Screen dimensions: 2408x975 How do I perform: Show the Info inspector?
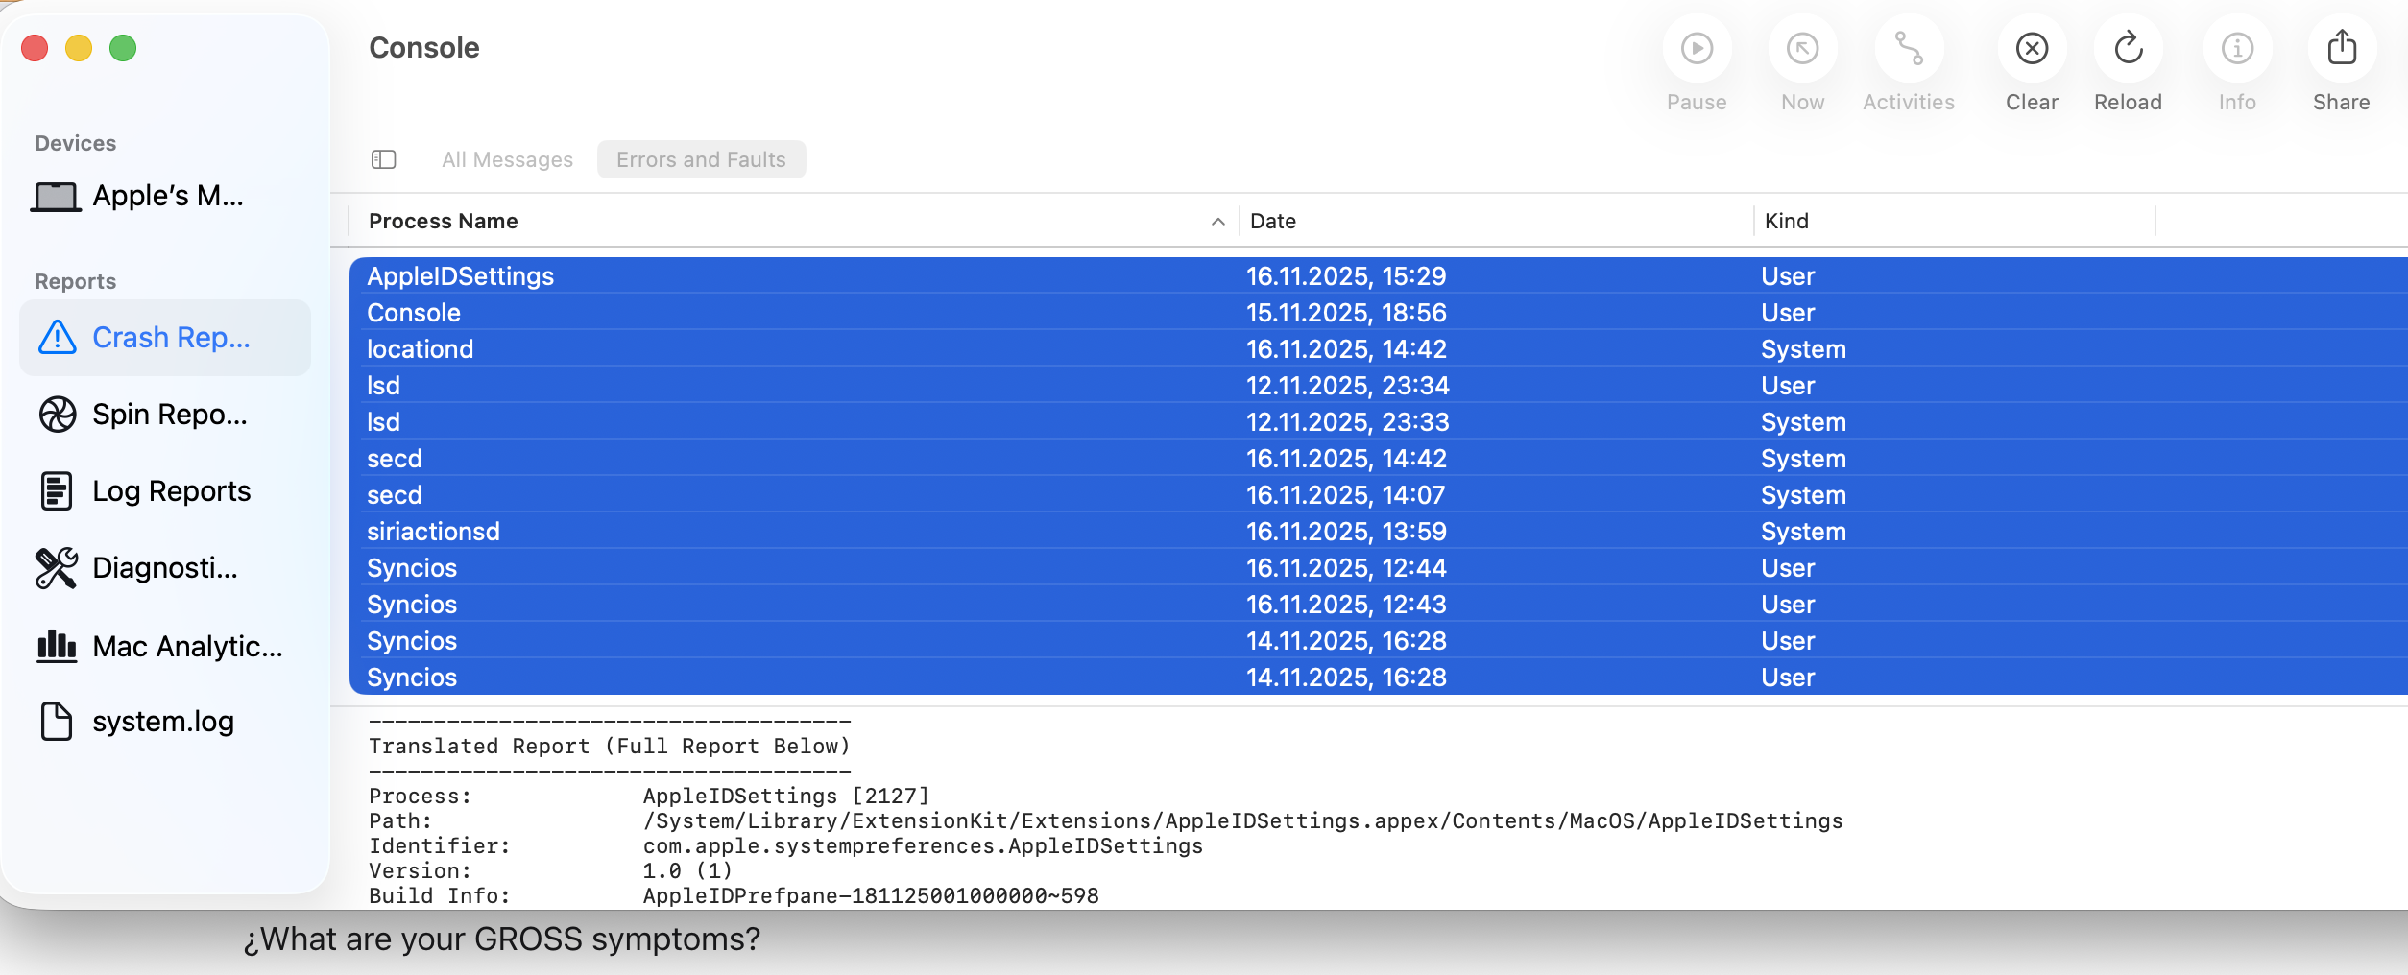click(2237, 49)
